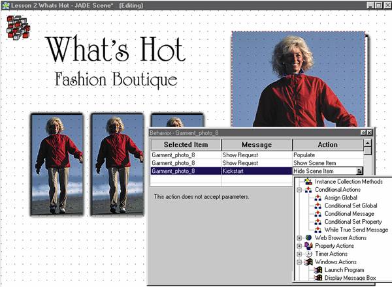The width and height of the screenshot is (392, 287).
Task: Choose Conditional Set Property action
Action: [353, 222]
